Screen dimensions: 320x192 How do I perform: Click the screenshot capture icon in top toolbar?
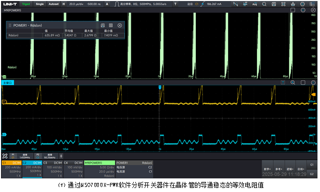pos(284,4)
